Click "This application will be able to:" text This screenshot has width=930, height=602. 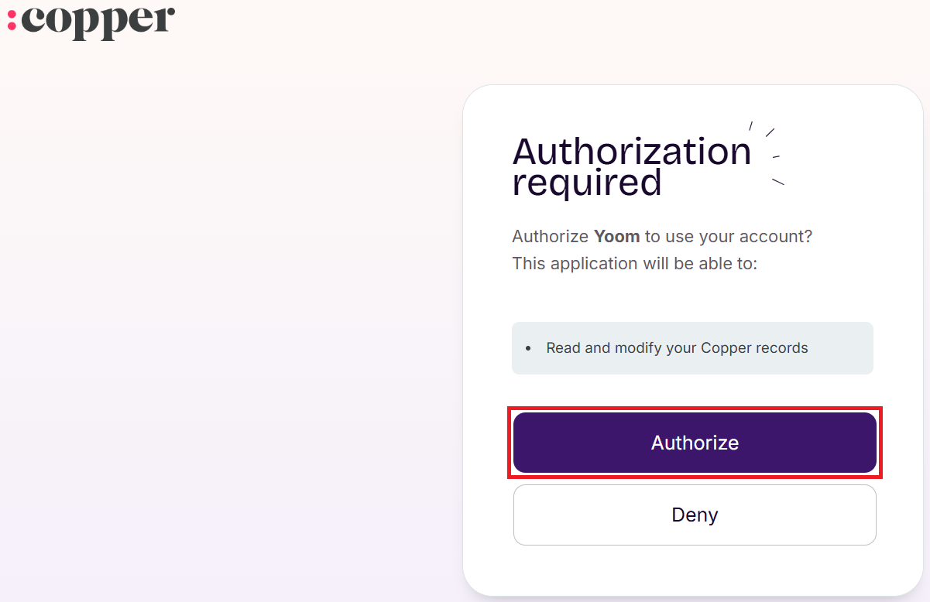[x=634, y=264]
